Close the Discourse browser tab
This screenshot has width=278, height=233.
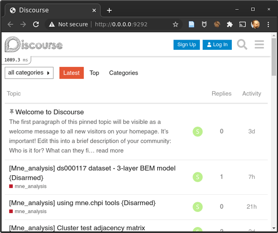[94, 10]
